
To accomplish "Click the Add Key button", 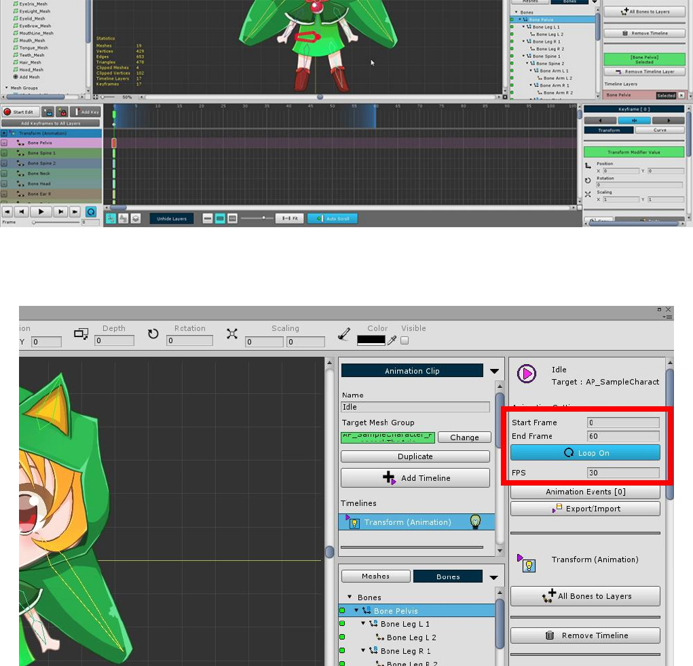I will [86, 112].
